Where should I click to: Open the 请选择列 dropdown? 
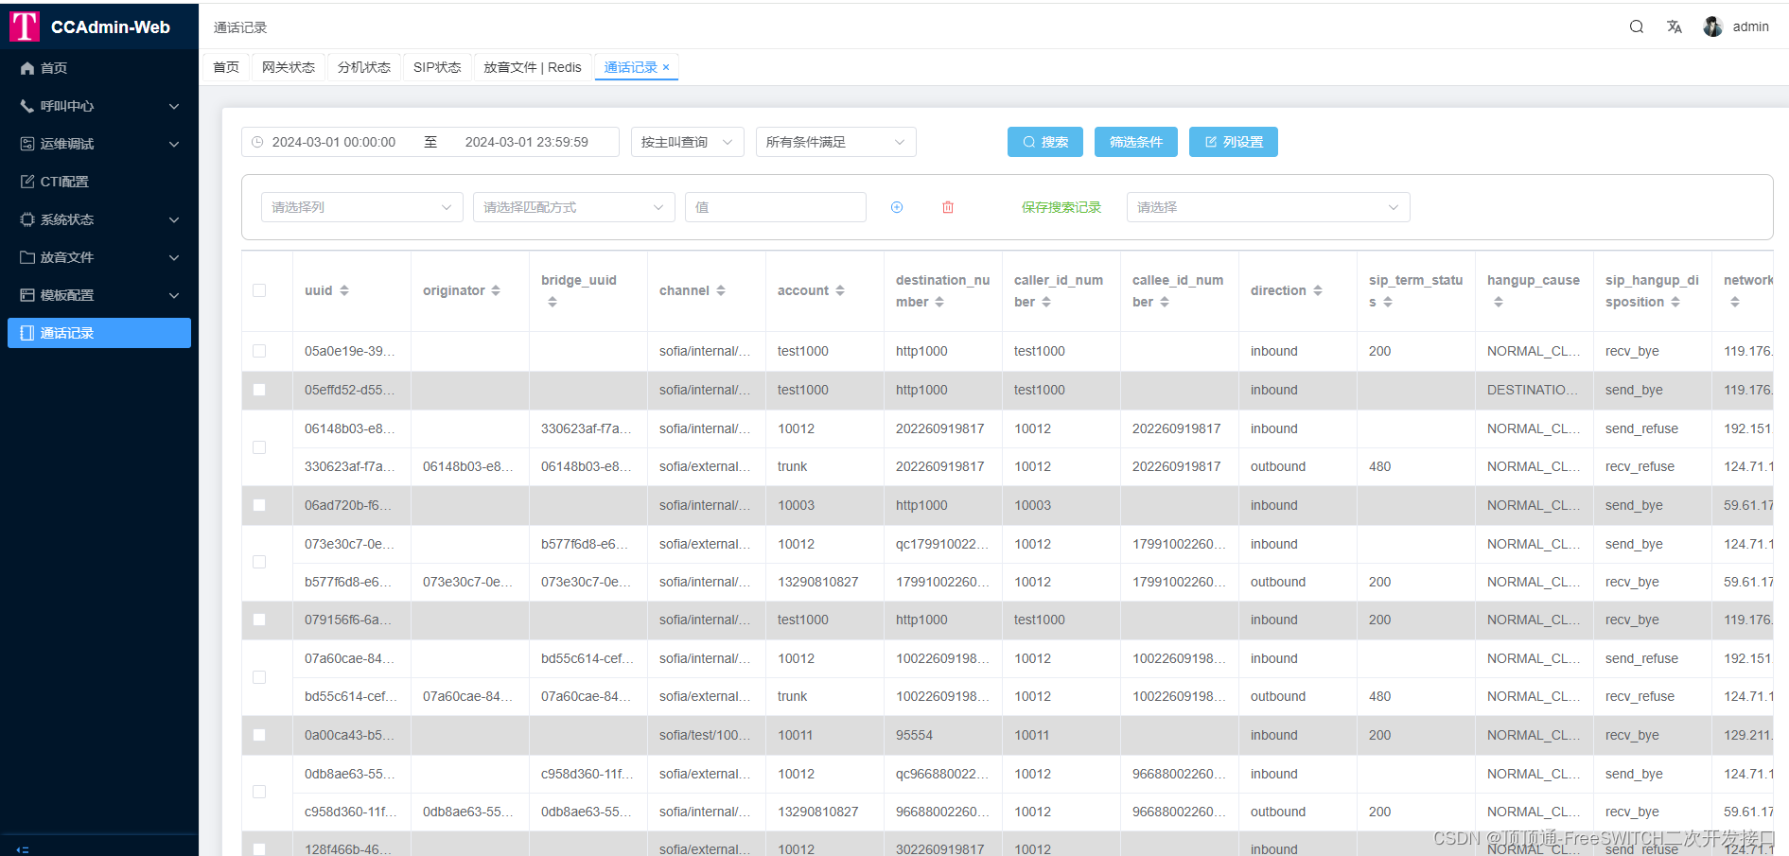click(x=362, y=207)
